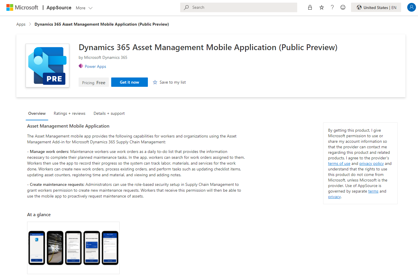
Task: Open AppSource separate terms link
Action: (373, 191)
